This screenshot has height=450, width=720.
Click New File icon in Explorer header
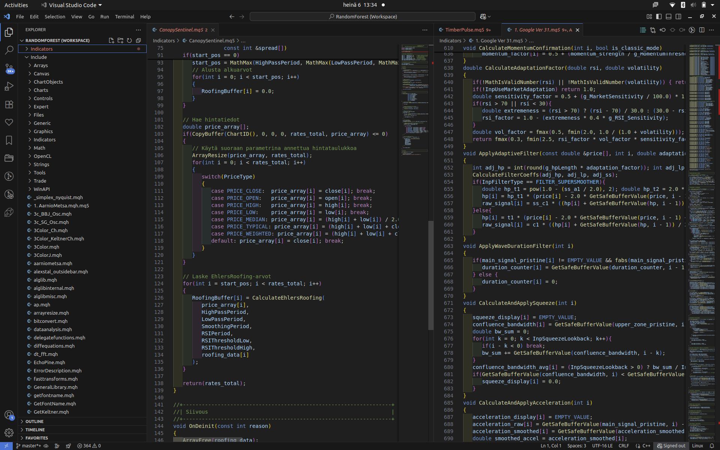(111, 40)
